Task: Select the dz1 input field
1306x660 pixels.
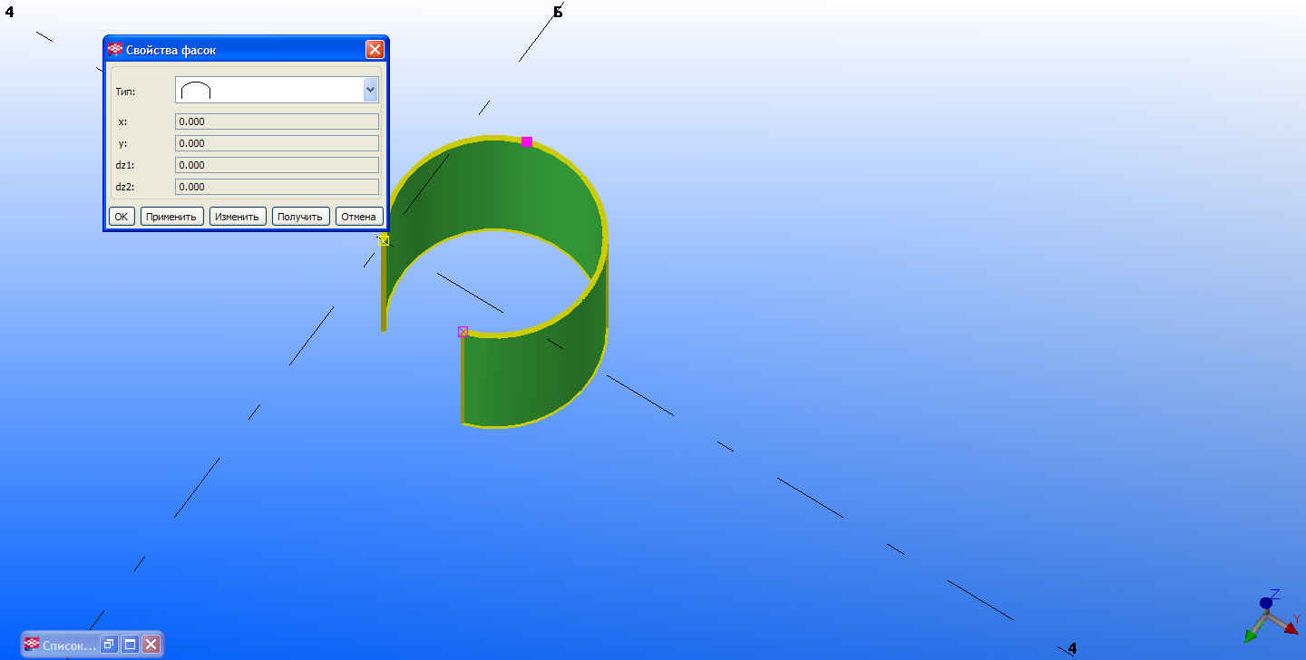Action: [276, 165]
